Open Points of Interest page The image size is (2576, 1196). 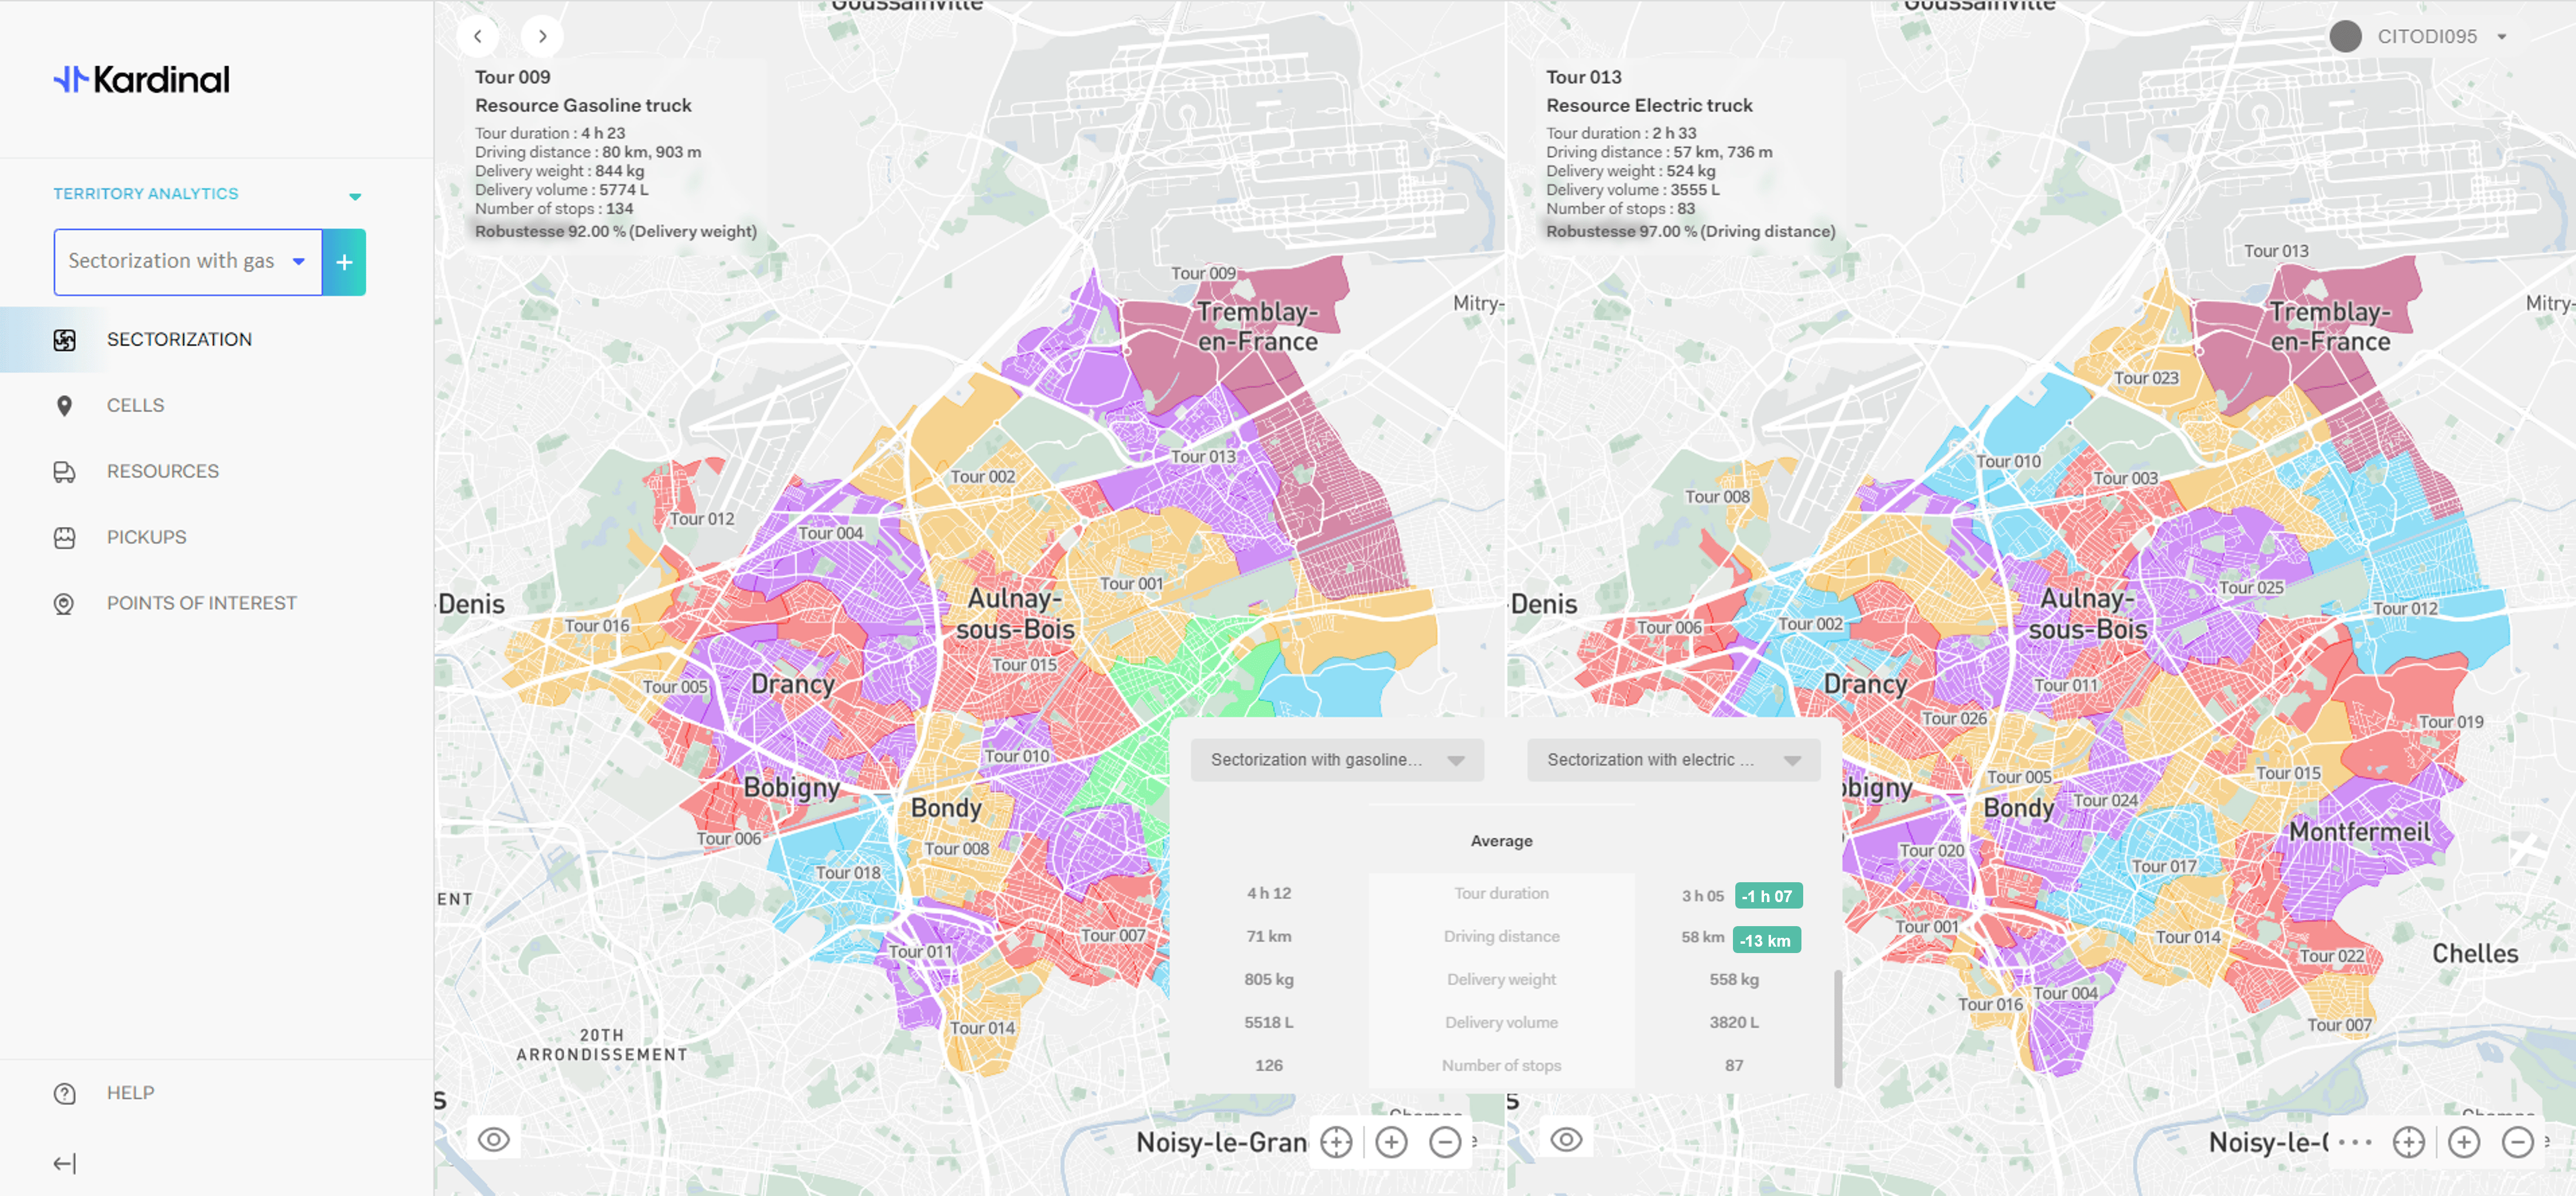201,603
